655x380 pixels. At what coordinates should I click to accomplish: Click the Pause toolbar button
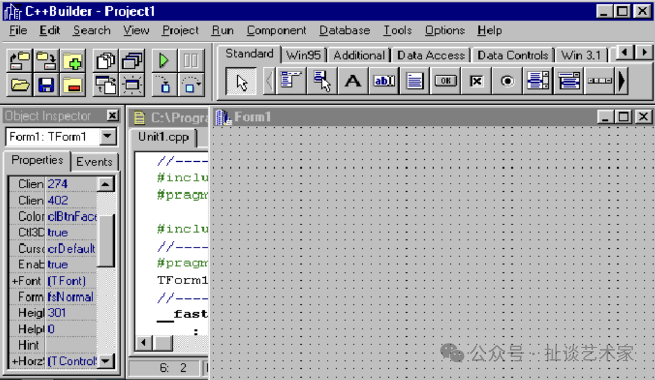(191, 61)
